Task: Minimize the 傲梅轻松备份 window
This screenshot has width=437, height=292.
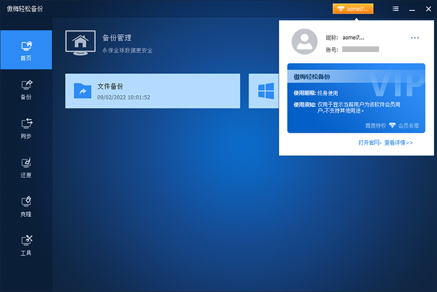Action: point(412,9)
